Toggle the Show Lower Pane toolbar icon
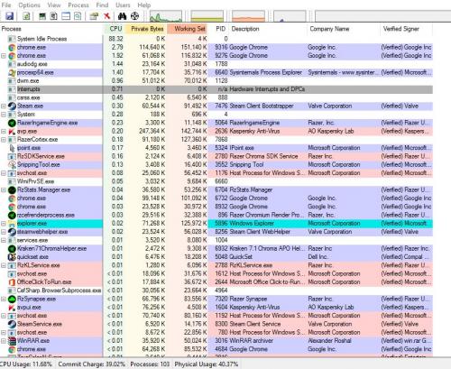 pyautogui.click(x=66, y=16)
